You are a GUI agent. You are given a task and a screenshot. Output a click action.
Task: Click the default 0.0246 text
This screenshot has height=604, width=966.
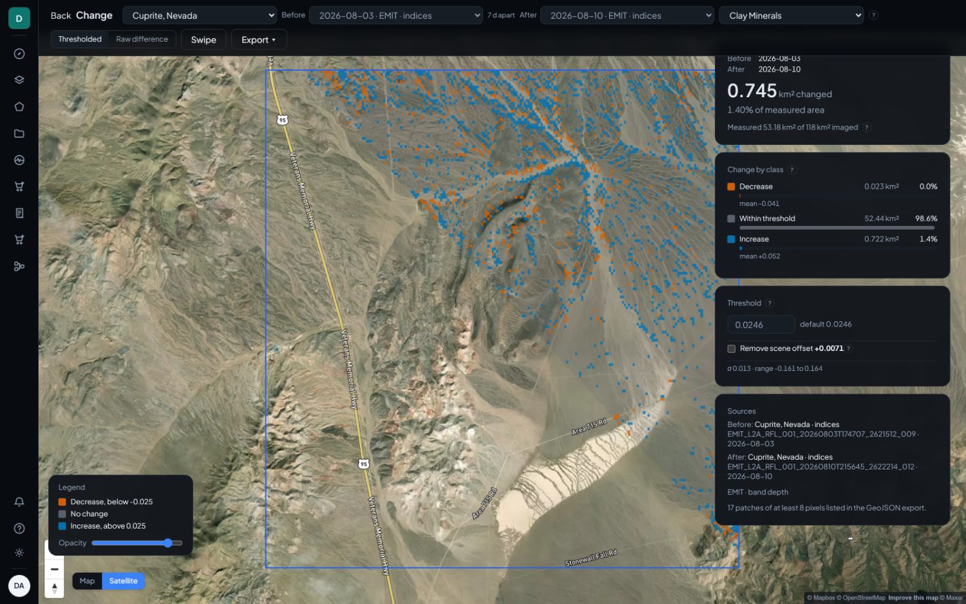826,325
